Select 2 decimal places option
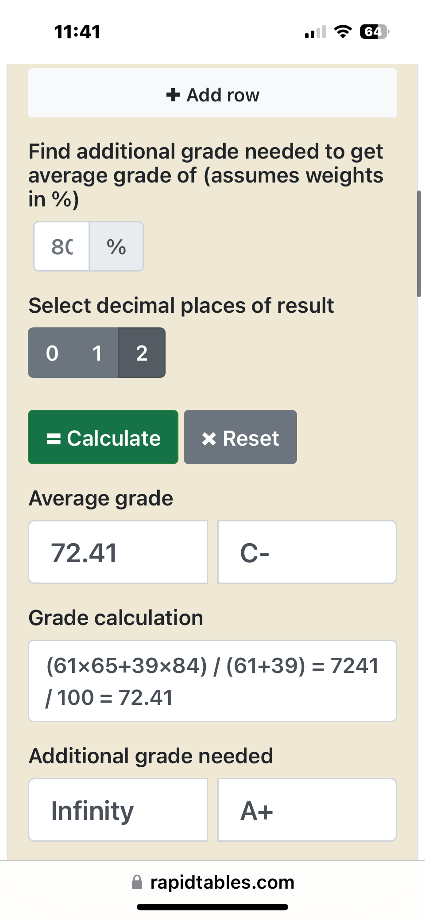Image resolution: width=425 pixels, height=921 pixels. pos(142,353)
